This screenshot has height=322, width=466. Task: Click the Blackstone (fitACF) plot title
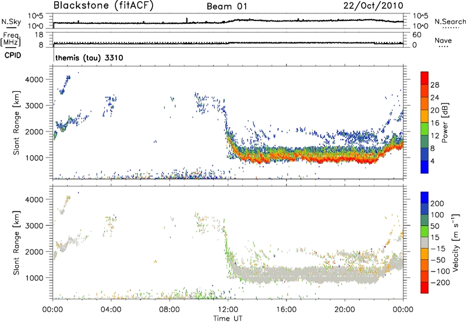[x=104, y=5]
